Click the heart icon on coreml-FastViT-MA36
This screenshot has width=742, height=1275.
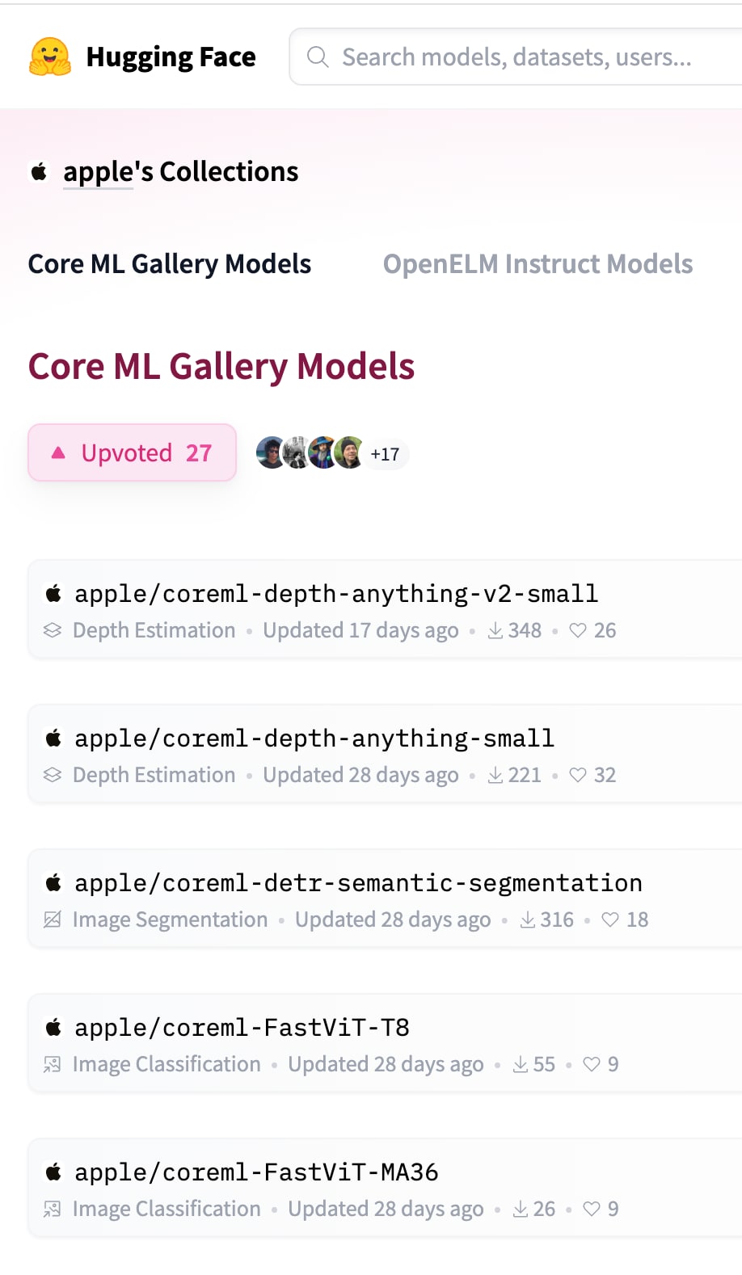click(592, 1209)
